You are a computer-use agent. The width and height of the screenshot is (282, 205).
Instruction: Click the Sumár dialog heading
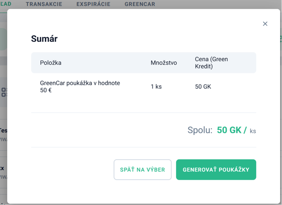point(44,39)
